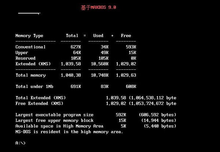The image size is (220, 152).
Task: Click the byte count 1,064,538,112
Action: pos(147,98)
